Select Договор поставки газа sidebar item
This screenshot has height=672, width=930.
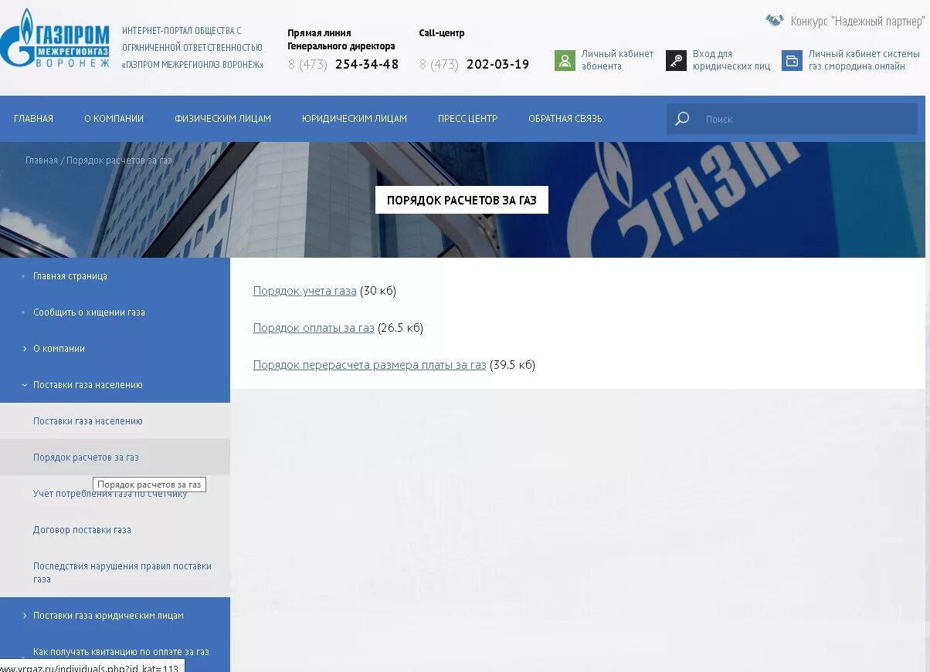[x=82, y=530]
